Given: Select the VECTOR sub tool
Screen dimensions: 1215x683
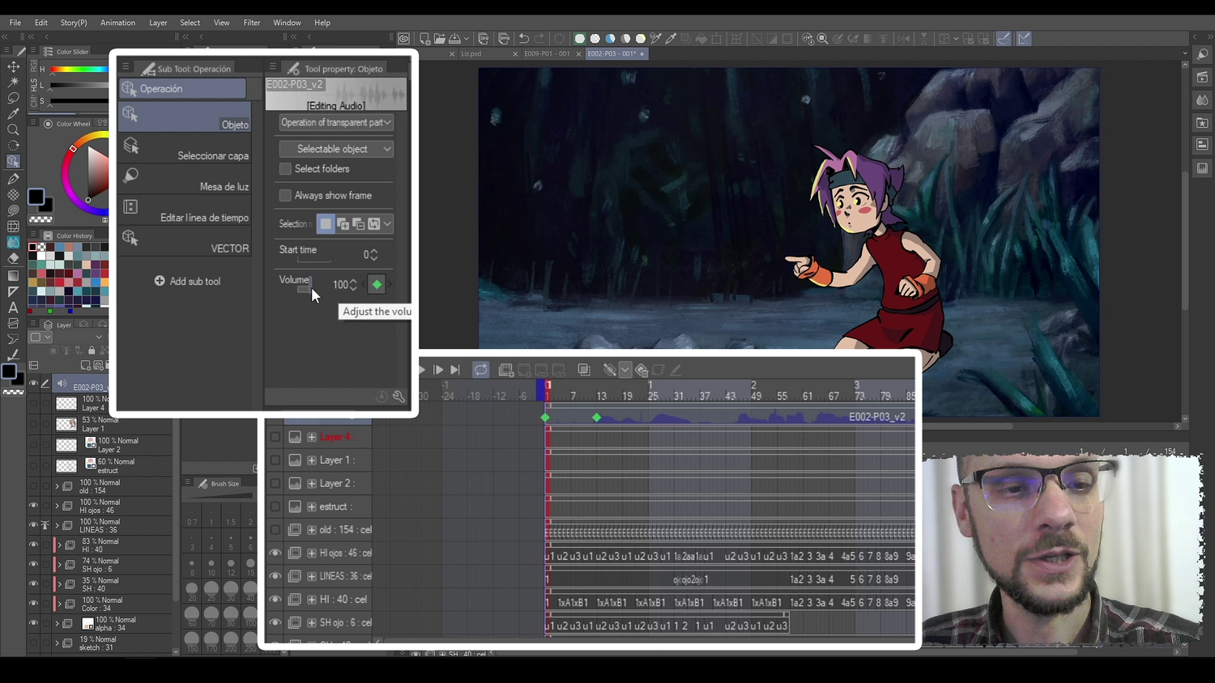Looking at the screenshot, I should [185, 240].
